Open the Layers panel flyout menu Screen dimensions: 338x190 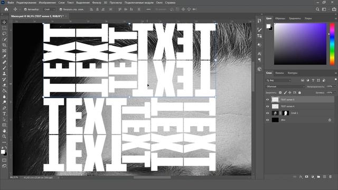(336, 73)
